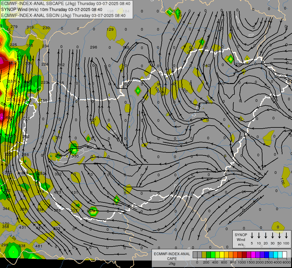Pick the deep blue legend swatch
The height and width of the screenshot is (268, 292).
click(x=267, y=255)
